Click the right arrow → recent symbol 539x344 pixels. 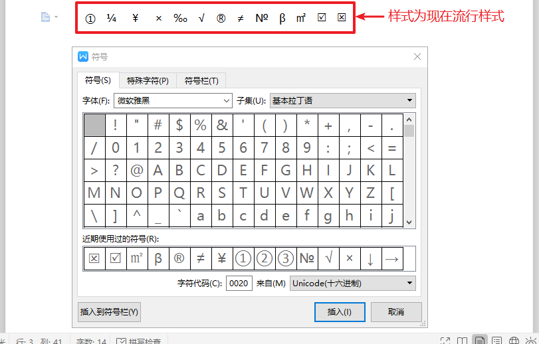(x=391, y=259)
